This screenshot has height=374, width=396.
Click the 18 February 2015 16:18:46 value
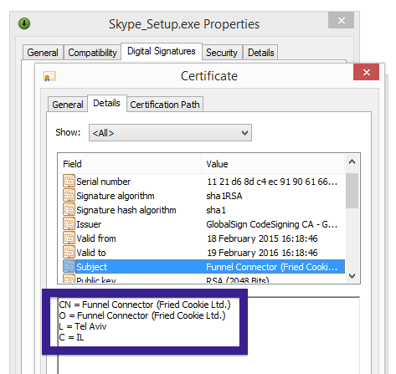point(262,238)
